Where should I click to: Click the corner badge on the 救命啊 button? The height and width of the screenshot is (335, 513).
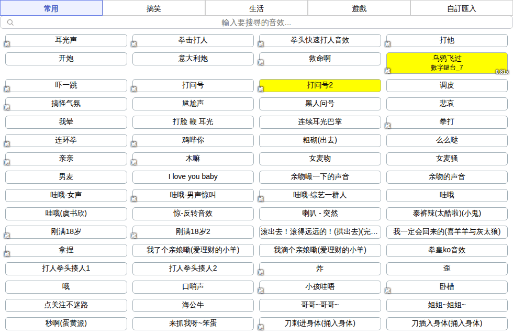(261, 62)
